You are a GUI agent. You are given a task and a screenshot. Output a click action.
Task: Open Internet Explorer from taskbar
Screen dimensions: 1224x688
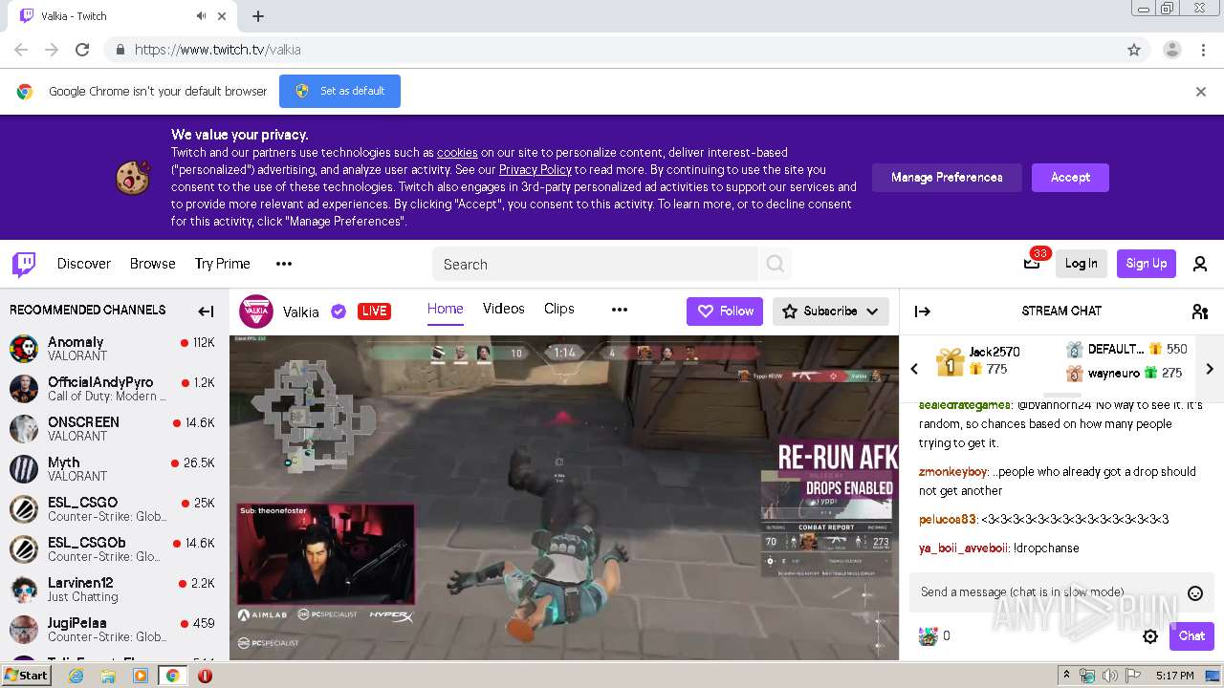pos(76,676)
